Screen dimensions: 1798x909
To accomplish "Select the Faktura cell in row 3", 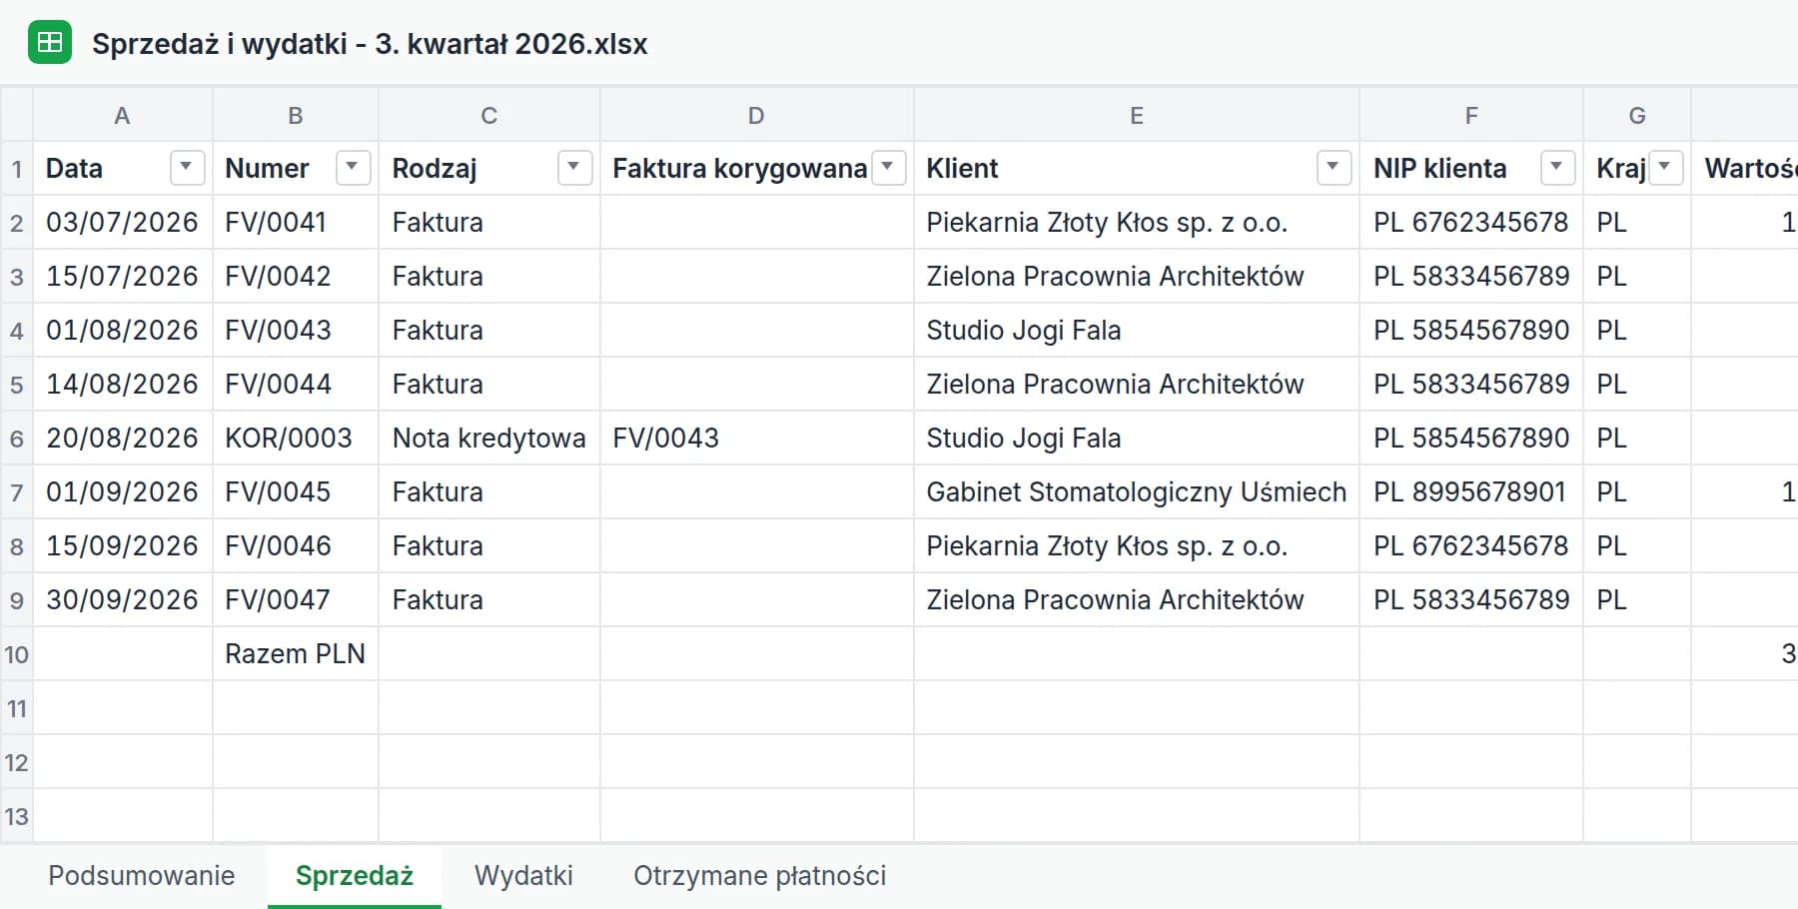I will pos(489,276).
